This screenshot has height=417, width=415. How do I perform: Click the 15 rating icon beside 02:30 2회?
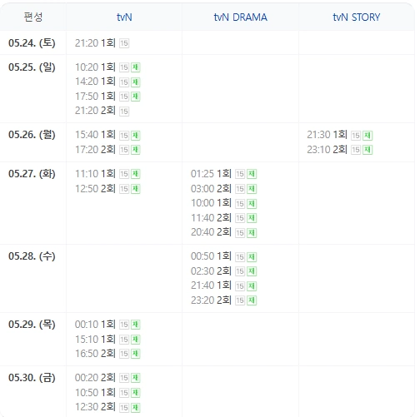[x=240, y=271]
